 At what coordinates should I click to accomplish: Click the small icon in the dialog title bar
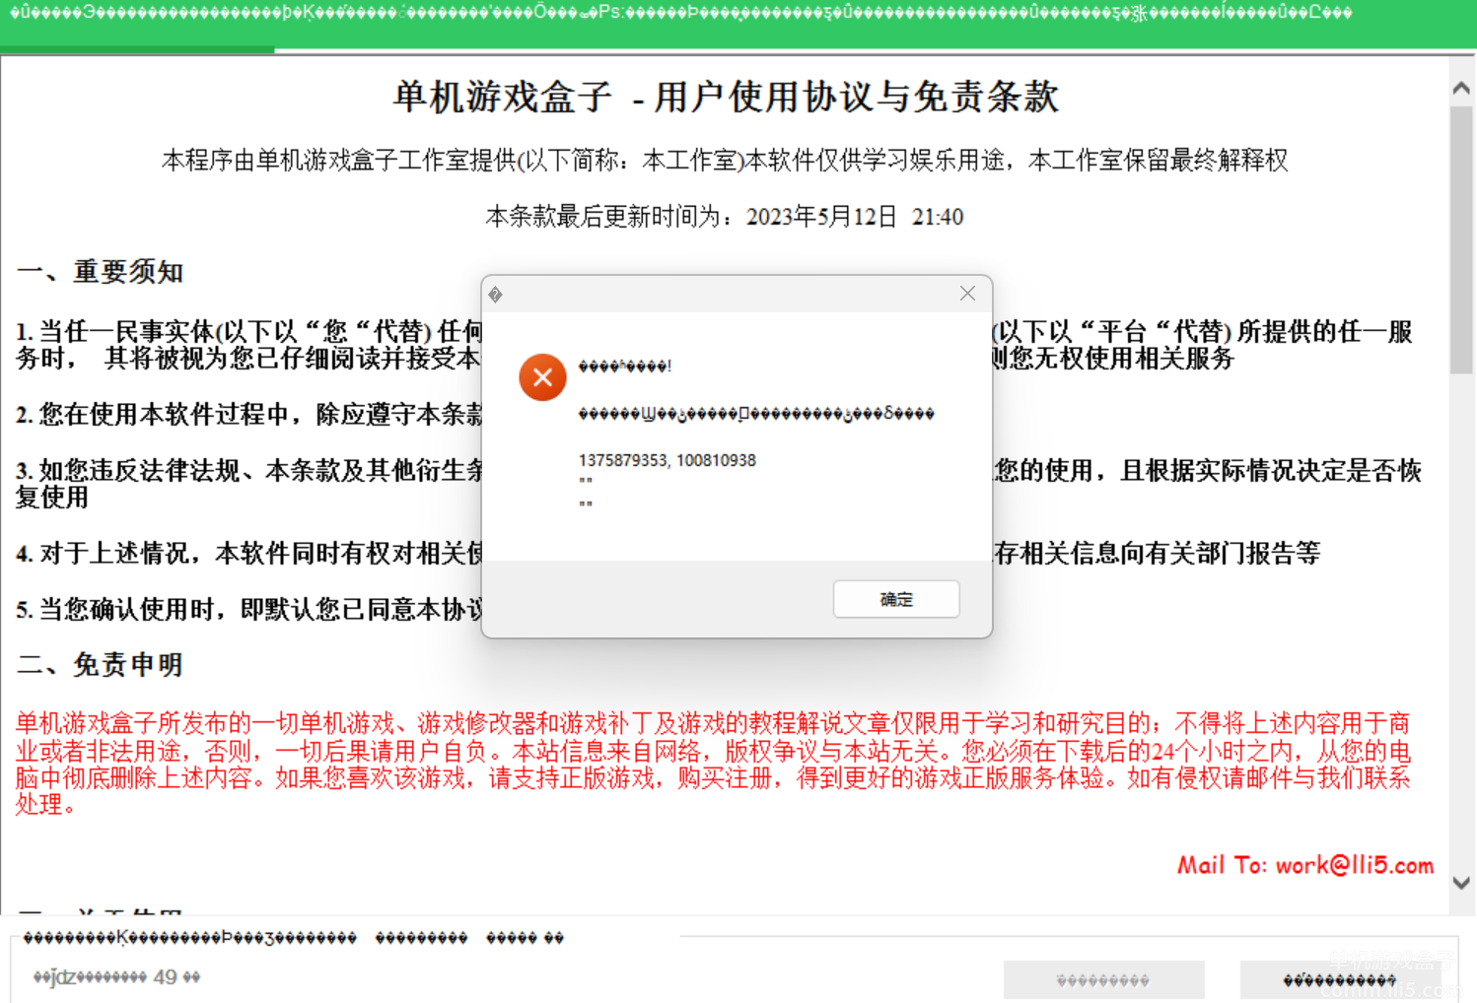click(x=495, y=295)
